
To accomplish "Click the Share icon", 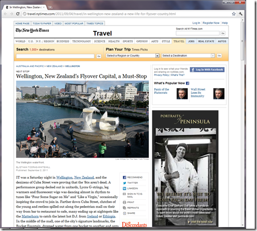I will click(125, 213).
